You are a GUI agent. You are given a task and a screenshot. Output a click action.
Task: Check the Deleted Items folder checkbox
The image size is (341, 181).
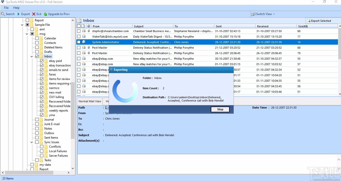pos(37,47)
